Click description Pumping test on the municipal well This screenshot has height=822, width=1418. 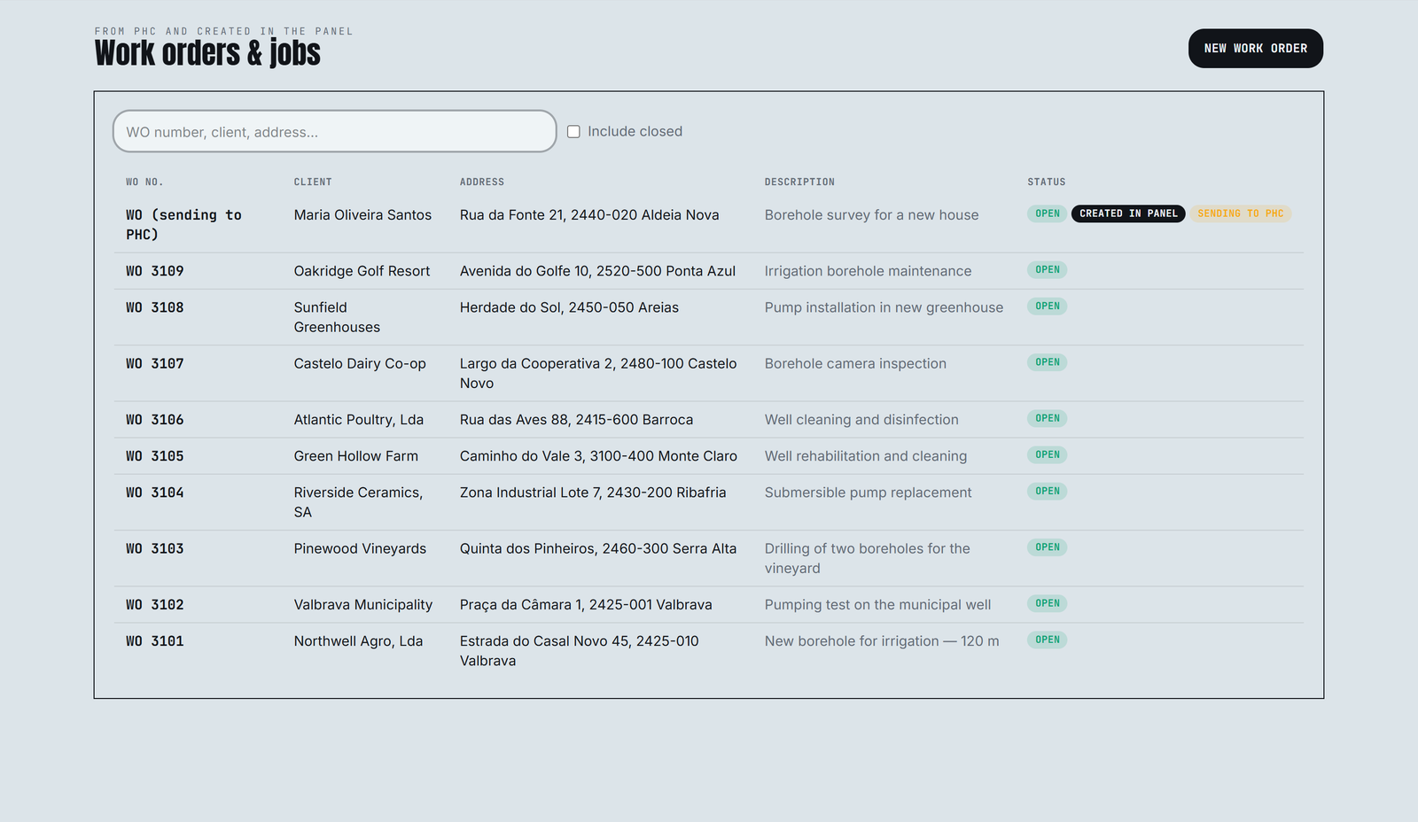[x=877, y=605]
